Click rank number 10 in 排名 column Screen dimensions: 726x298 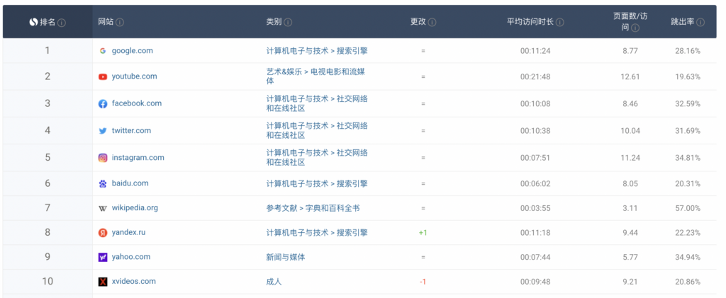click(48, 282)
